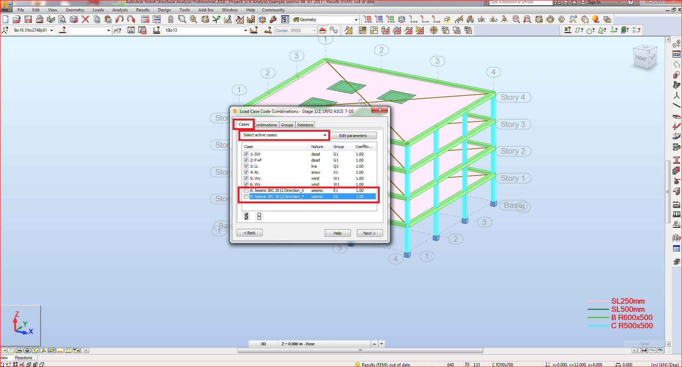Screen dimensions: 682x367
Task: Open the Results menu
Action: click(x=143, y=10)
